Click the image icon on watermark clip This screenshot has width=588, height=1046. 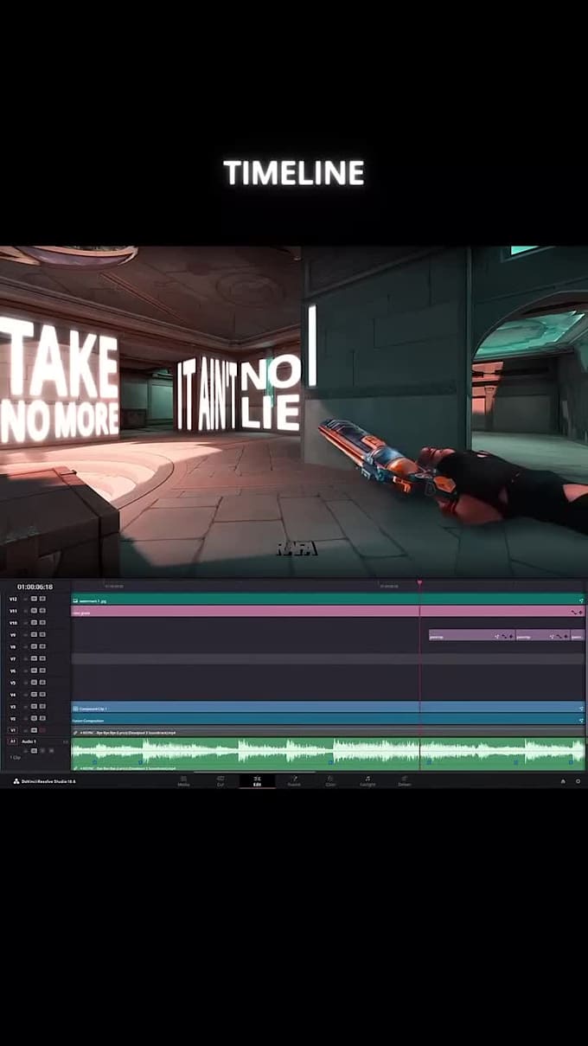pos(76,600)
